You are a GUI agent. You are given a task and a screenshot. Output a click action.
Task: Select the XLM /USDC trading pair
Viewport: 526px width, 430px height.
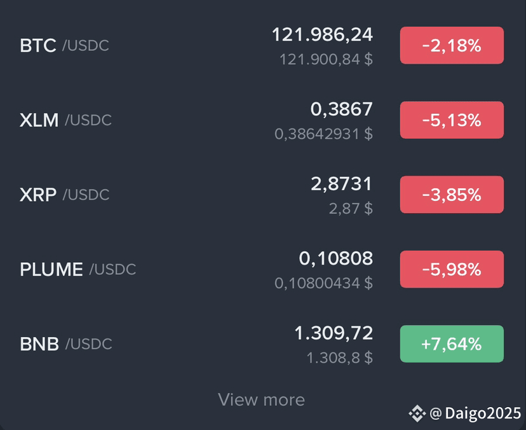pyautogui.click(x=263, y=120)
